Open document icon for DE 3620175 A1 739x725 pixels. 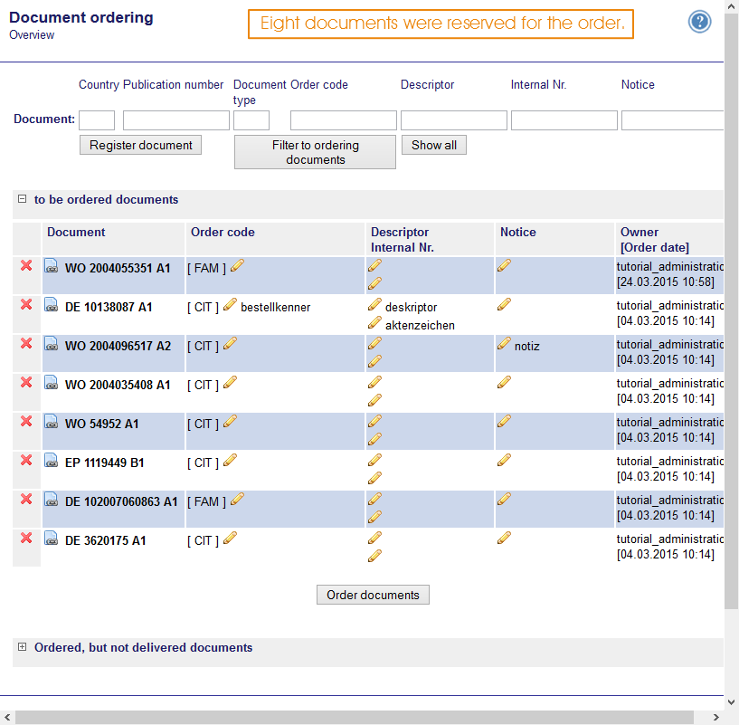[x=52, y=539]
